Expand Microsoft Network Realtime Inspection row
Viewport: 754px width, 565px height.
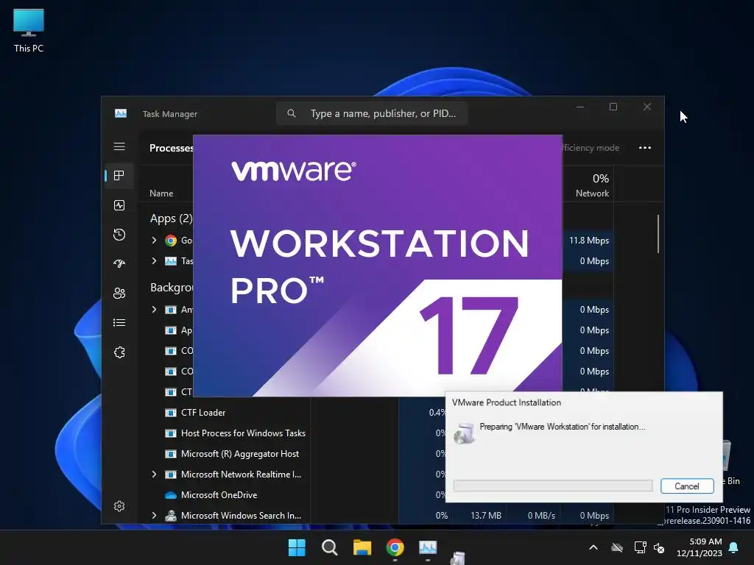click(x=154, y=475)
